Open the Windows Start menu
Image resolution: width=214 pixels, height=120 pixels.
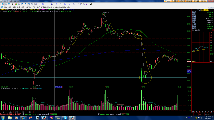tap(3, 118)
